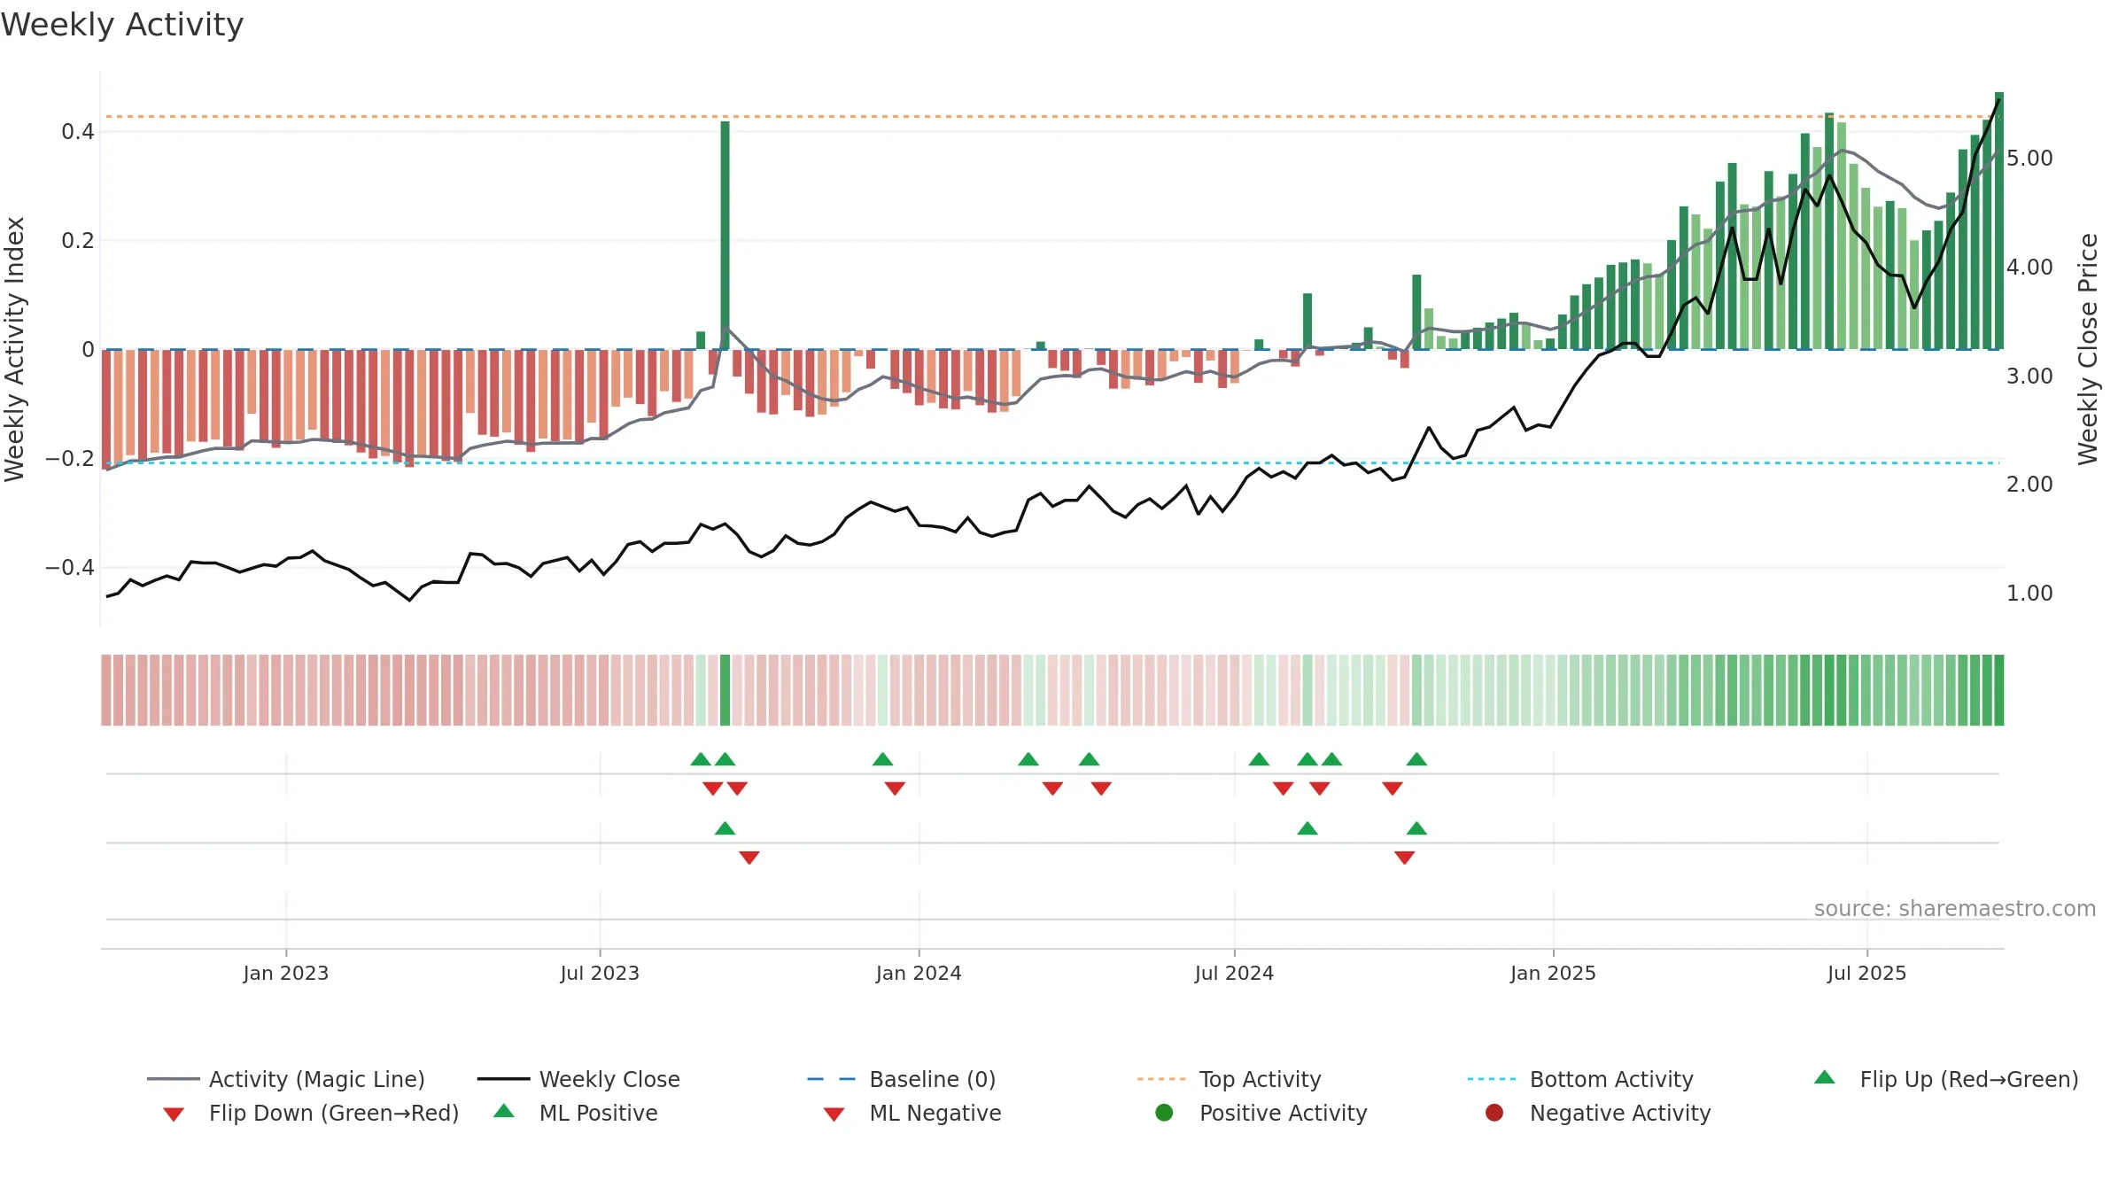
Task: Toggle the Bottom Activity legend entry
Action: coord(1580,1079)
